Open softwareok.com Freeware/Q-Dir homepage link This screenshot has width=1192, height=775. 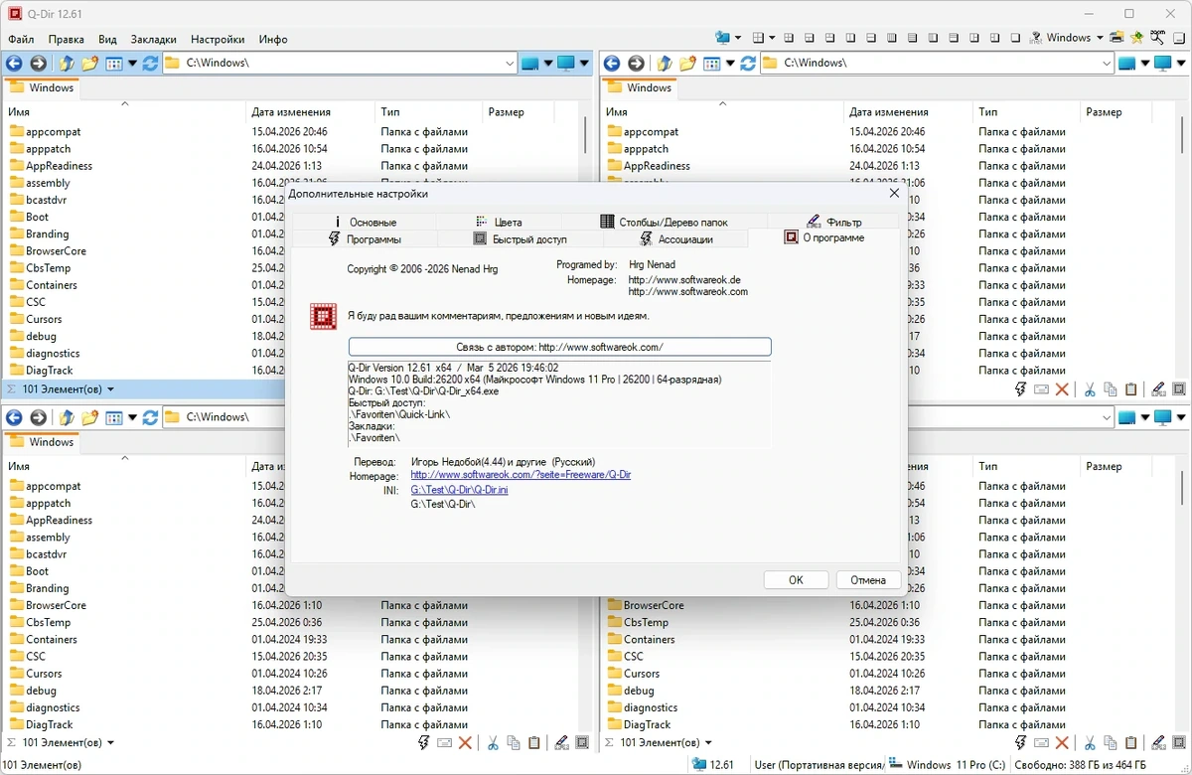click(x=521, y=475)
